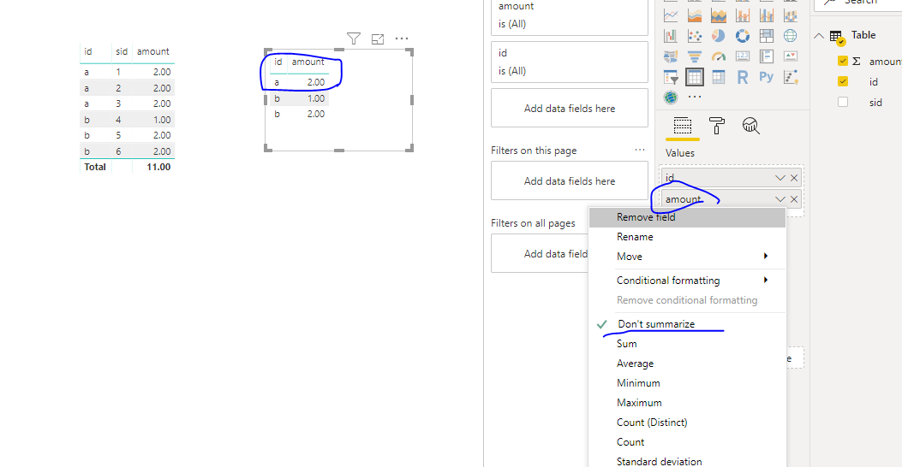Select Minimum aggregation
Image resolution: width=902 pixels, height=467 pixels.
click(688, 383)
